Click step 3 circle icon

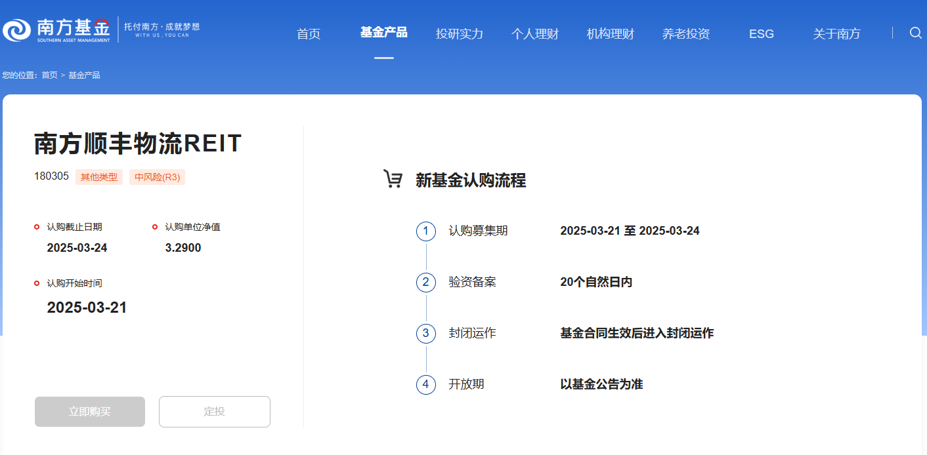[x=425, y=333]
